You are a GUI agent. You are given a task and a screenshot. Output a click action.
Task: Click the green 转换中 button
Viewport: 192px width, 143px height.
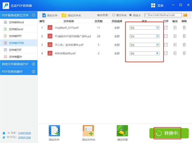pyautogui.click(x=169, y=133)
